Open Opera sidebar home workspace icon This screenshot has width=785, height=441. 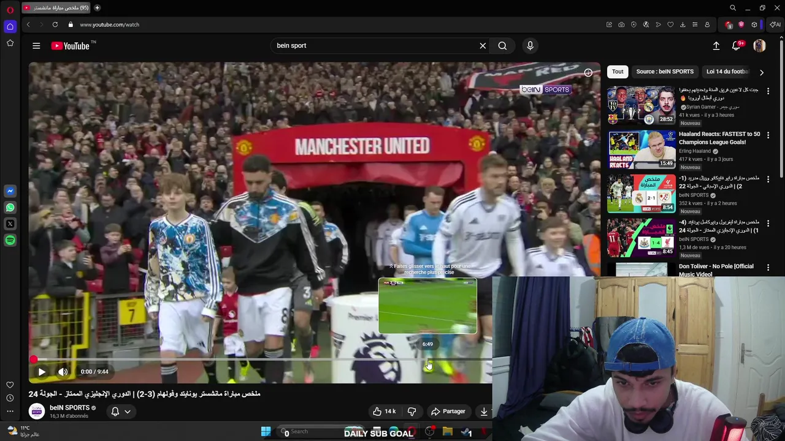click(10, 26)
